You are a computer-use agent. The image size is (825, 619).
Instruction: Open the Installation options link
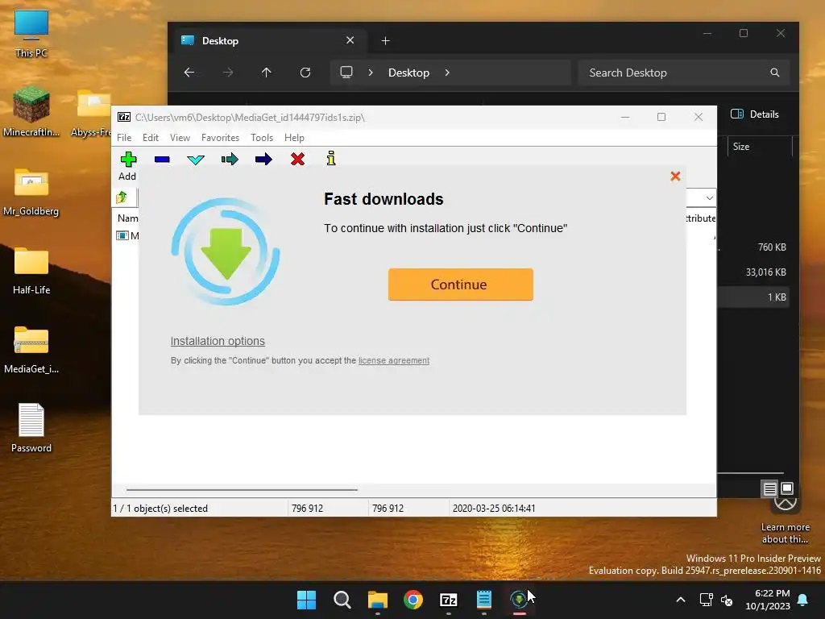(x=218, y=341)
